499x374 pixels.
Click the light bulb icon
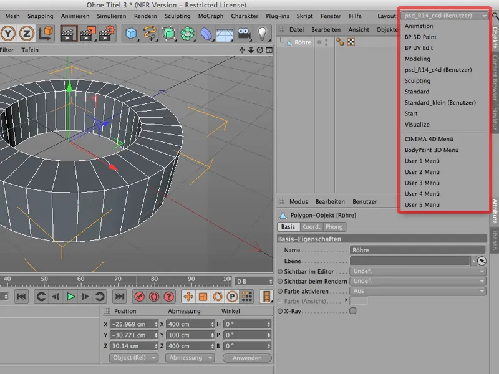point(263,33)
